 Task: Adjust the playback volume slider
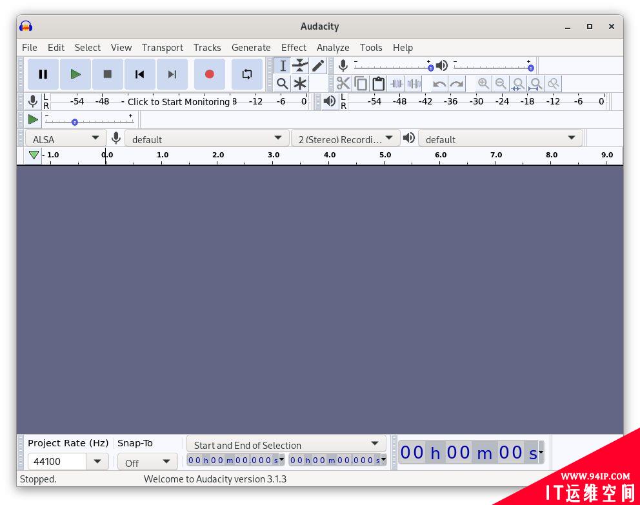pyautogui.click(x=494, y=66)
